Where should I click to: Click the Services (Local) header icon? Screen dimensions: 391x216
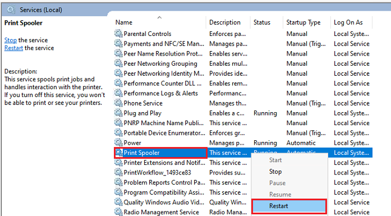pyautogui.click(x=11, y=10)
